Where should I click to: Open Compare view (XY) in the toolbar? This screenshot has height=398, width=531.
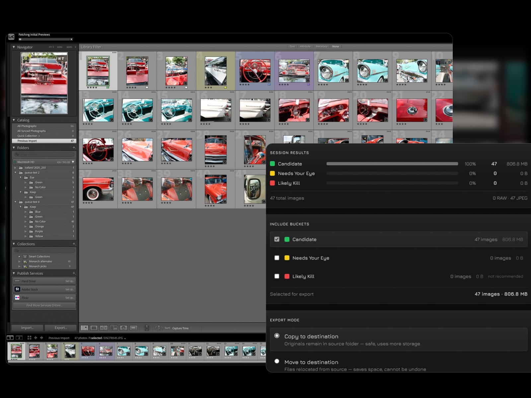104,328
